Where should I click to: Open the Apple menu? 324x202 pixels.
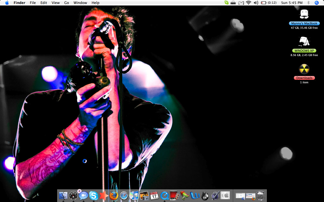(7, 3)
